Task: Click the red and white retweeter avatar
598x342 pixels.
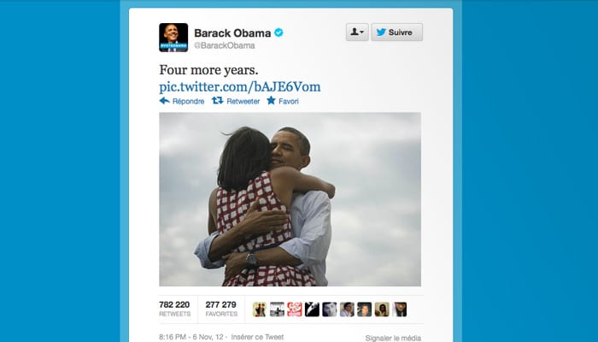Action: (x=295, y=310)
